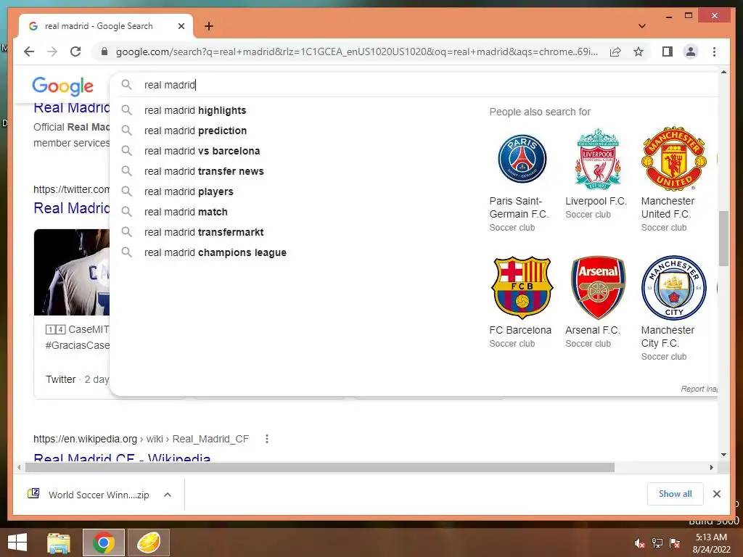The height and width of the screenshot is (557, 743).
Task: Open Liverpool F.C. text link
Action: [x=596, y=202]
